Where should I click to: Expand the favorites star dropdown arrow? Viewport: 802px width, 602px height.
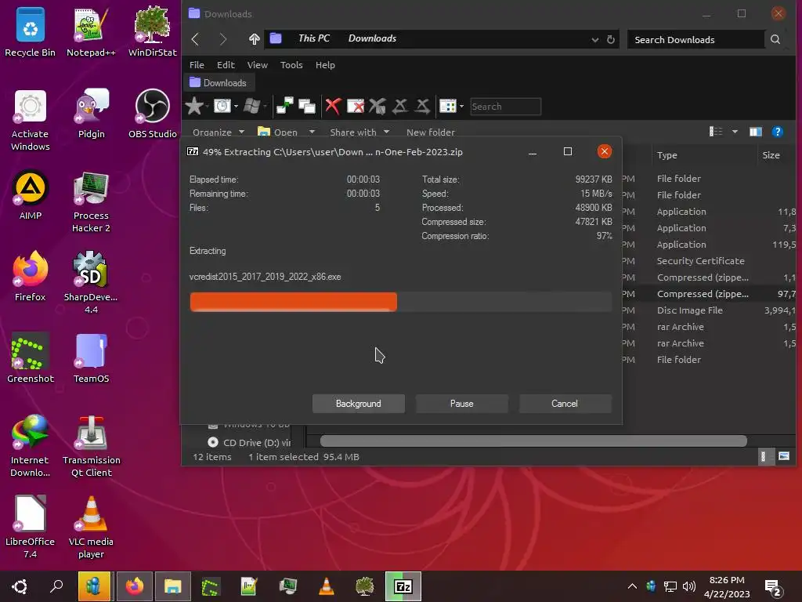tap(207, 107)
